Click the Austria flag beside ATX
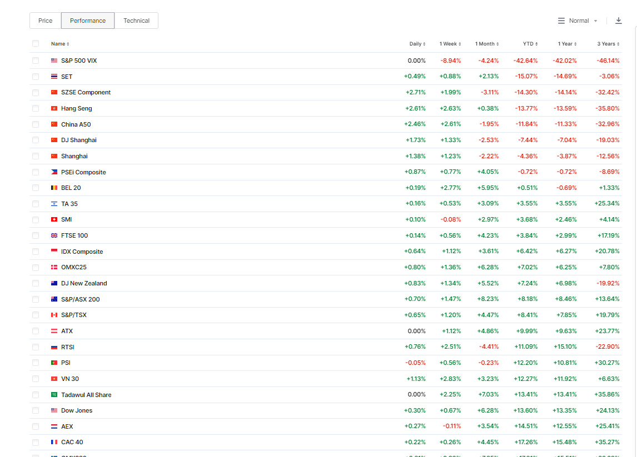The height and width of the screenshot is (457, 637). [x=54, y=331]
